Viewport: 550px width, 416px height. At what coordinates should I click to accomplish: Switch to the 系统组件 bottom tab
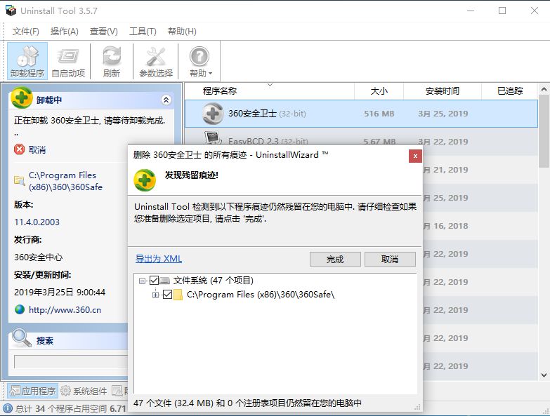click(x=84, y=391)
